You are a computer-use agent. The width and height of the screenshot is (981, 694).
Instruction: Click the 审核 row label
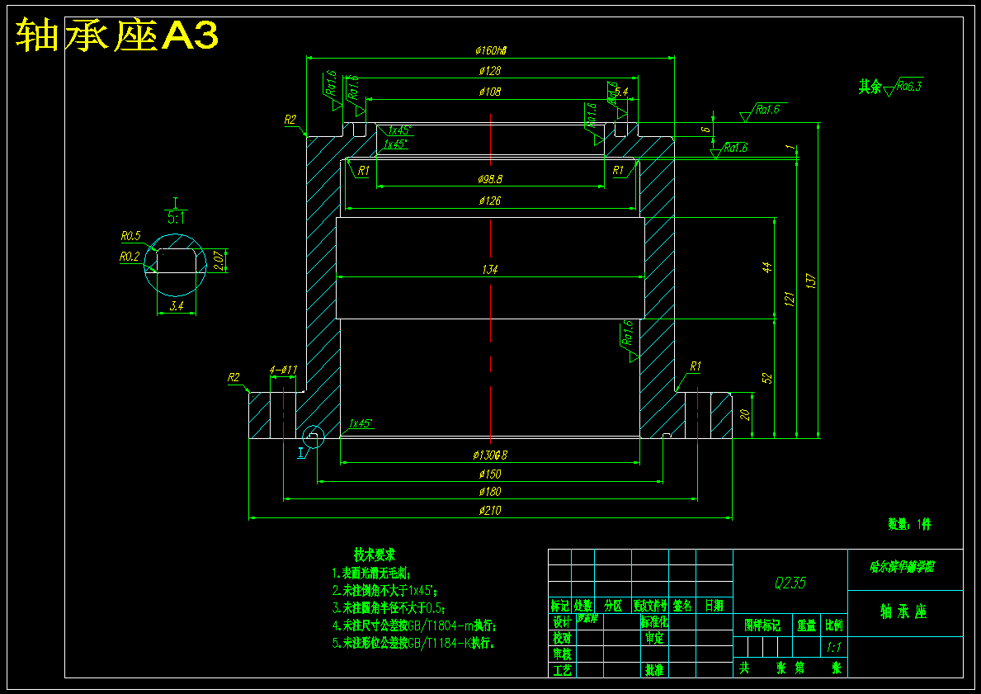click(561, 654)
